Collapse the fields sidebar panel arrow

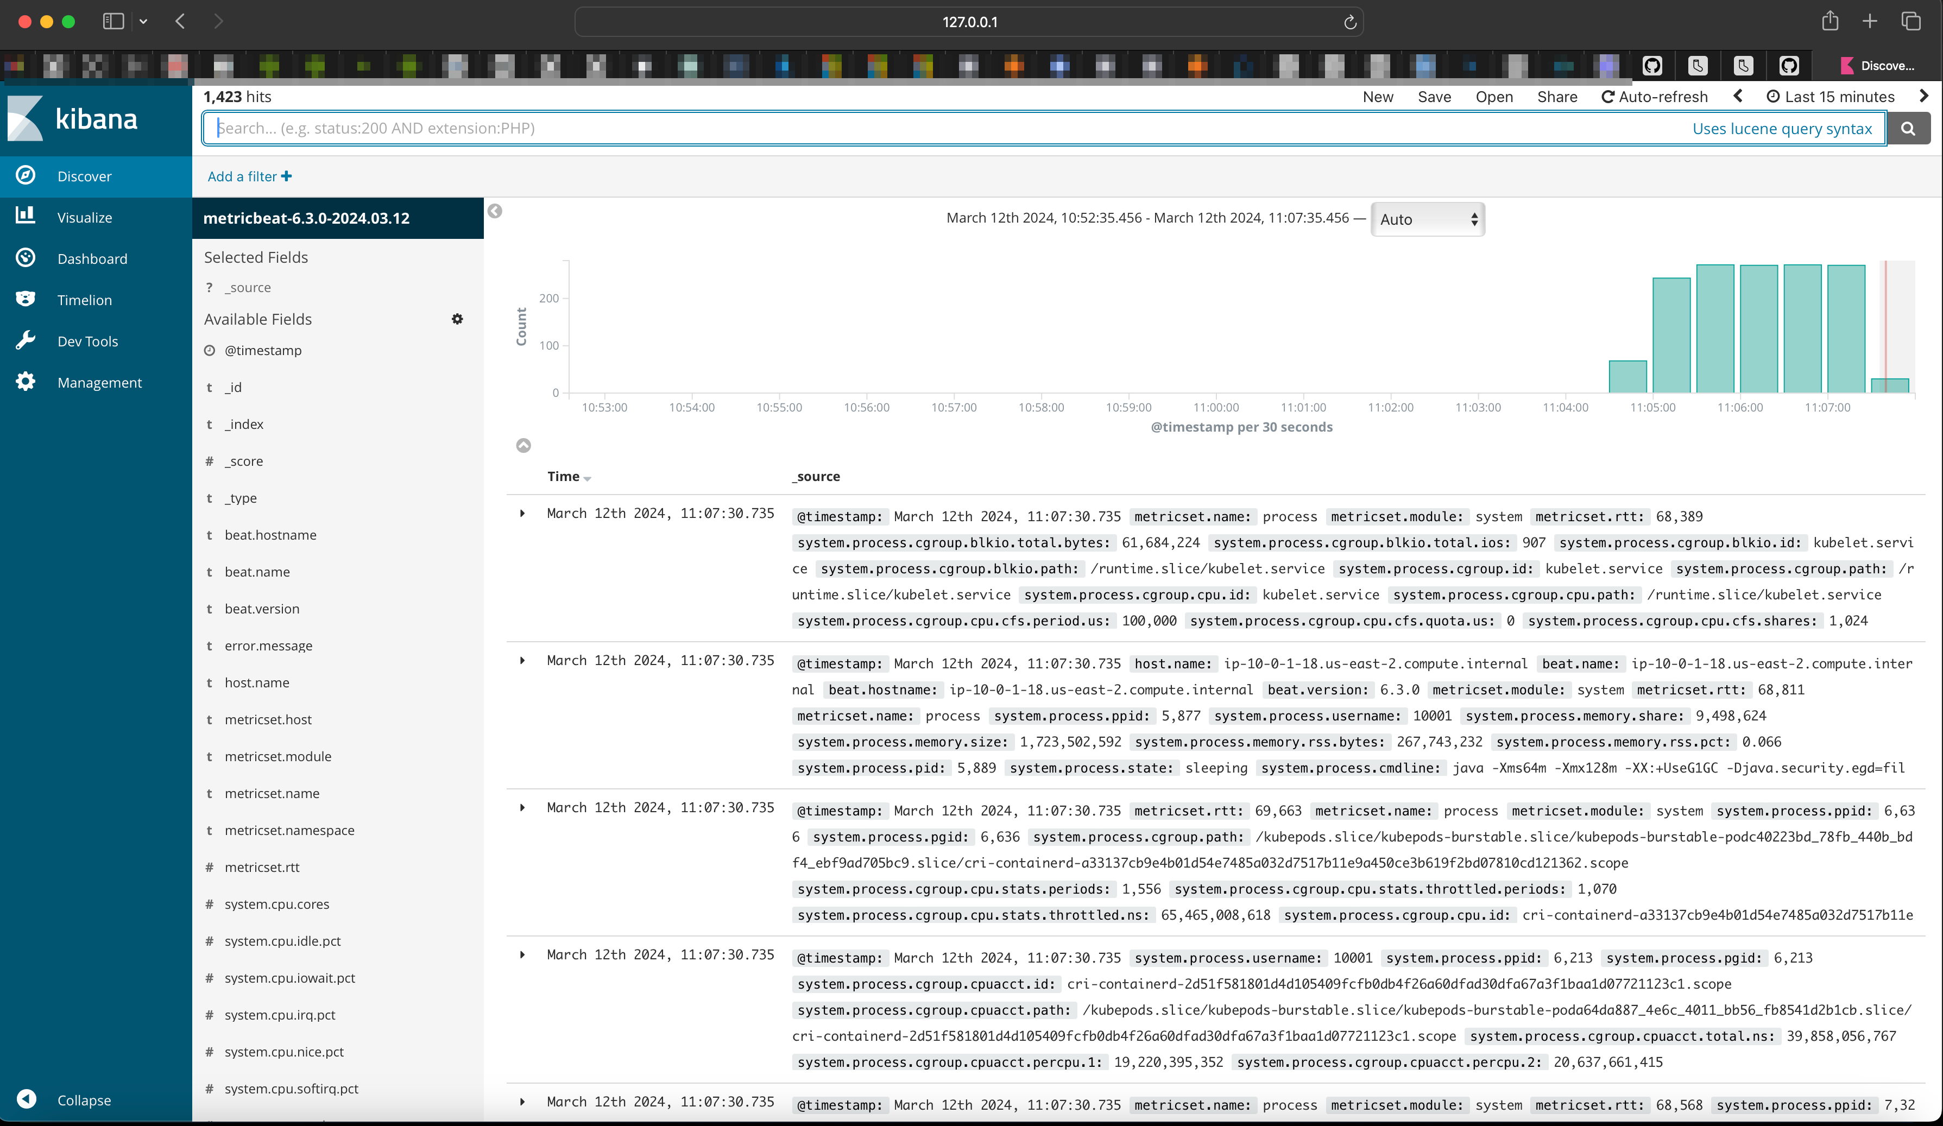495,211
